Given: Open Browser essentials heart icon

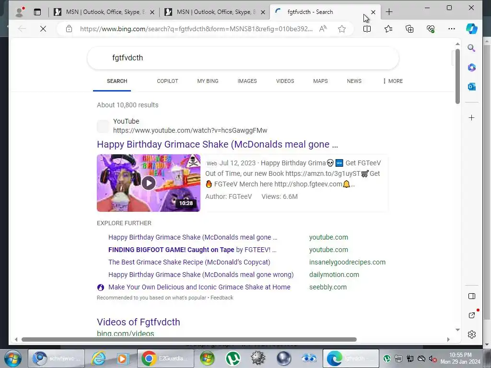Looking at the screenshot, I should click(431, 29).
